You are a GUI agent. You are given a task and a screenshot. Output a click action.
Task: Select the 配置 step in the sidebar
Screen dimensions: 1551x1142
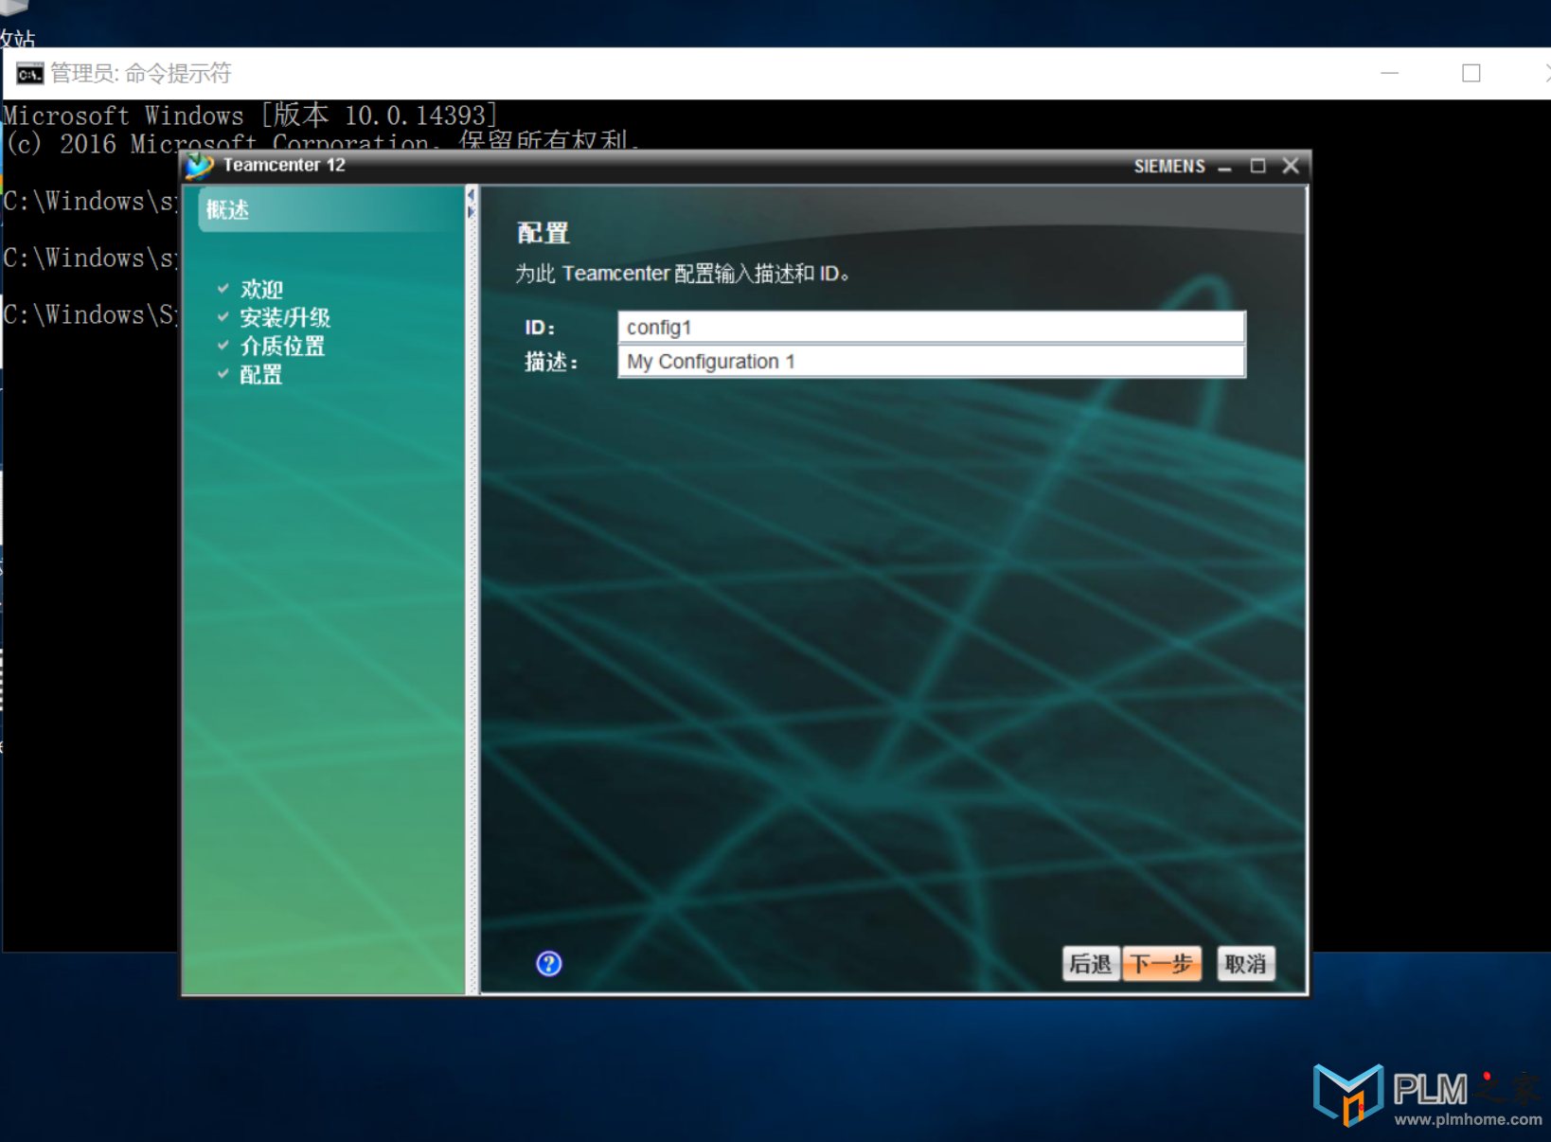(x=261, y=374)
